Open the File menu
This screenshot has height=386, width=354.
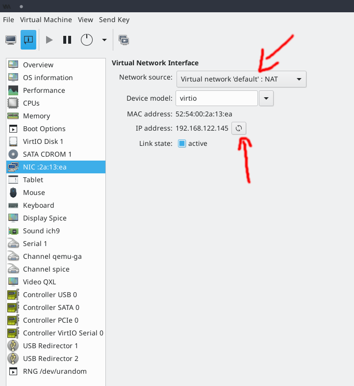[x=8, y=20]
